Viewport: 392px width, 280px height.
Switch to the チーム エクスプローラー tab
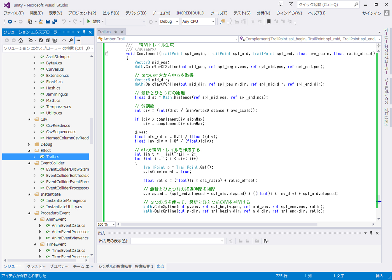coord(83,266)
